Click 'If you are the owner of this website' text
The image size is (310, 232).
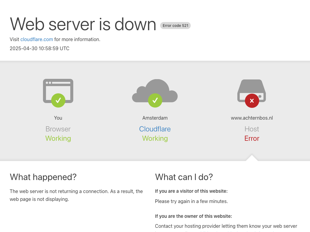pos(193,216)
